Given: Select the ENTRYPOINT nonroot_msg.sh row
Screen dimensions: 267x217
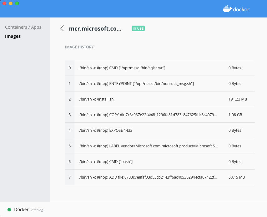Looking at the screenshot, I should (x=160, y=84).
